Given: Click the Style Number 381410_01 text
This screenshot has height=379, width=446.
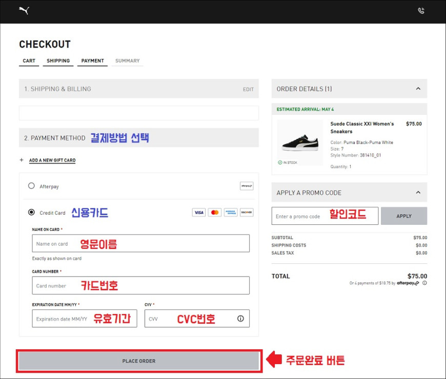Looking at the screenshot, I should pyautogui.click(x=356, y=155).
